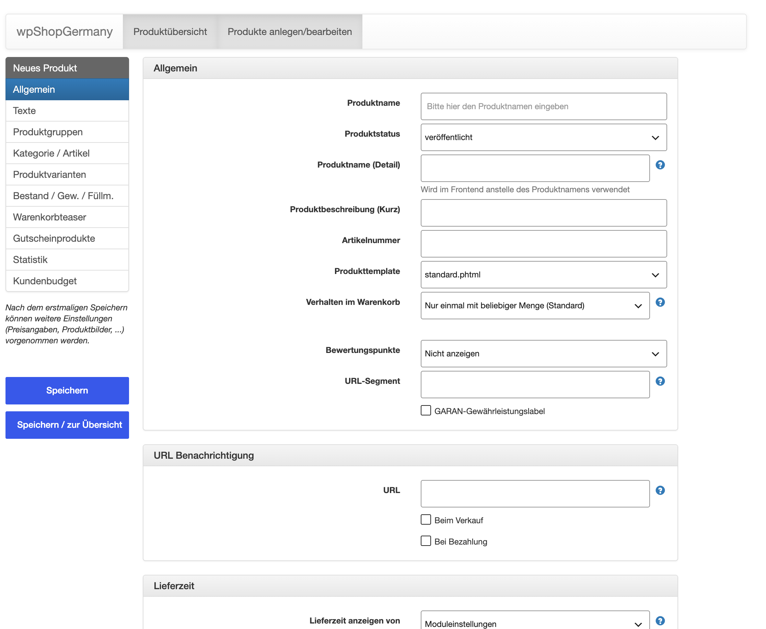Click the URL Benachrichtigung input field
Screen dimensions: 766x629
click(535, 494)
